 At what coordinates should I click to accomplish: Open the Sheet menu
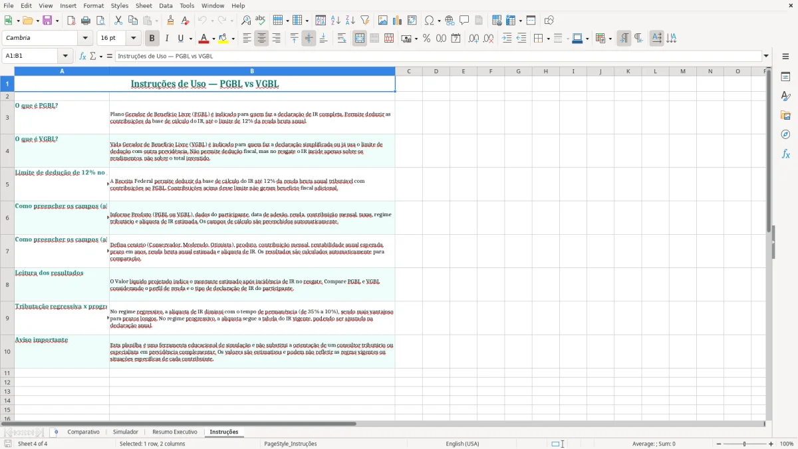[x=144, y=5]
